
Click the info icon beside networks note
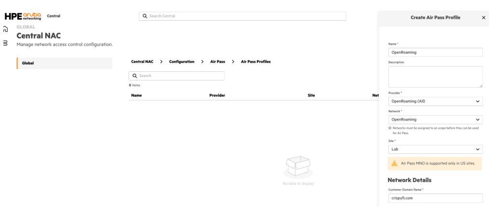click(389, 128)
